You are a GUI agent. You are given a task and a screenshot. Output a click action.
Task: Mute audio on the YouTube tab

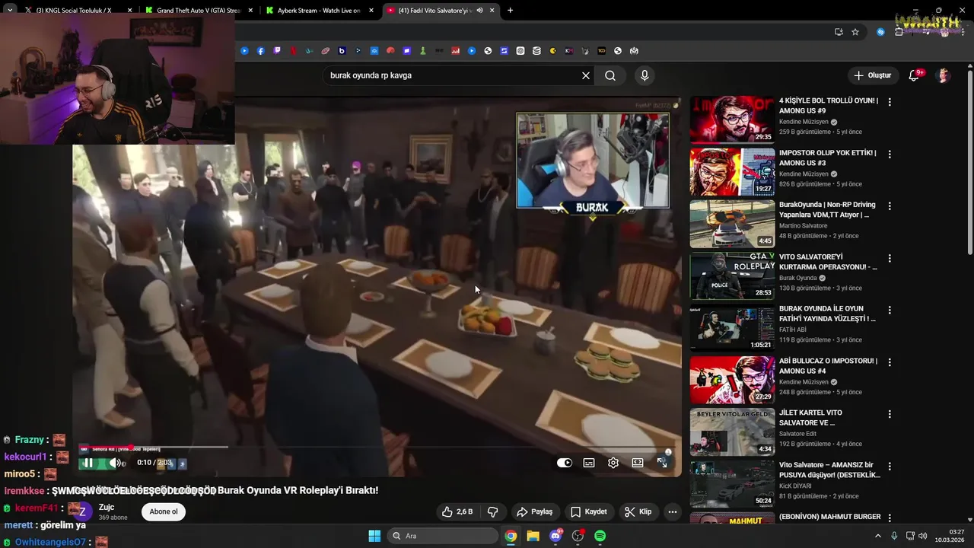(x=479, y=11)
